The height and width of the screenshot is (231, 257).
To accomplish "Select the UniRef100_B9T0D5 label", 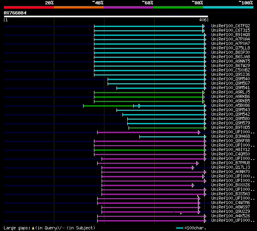I will pyautogui.click(x=230, y=128).
